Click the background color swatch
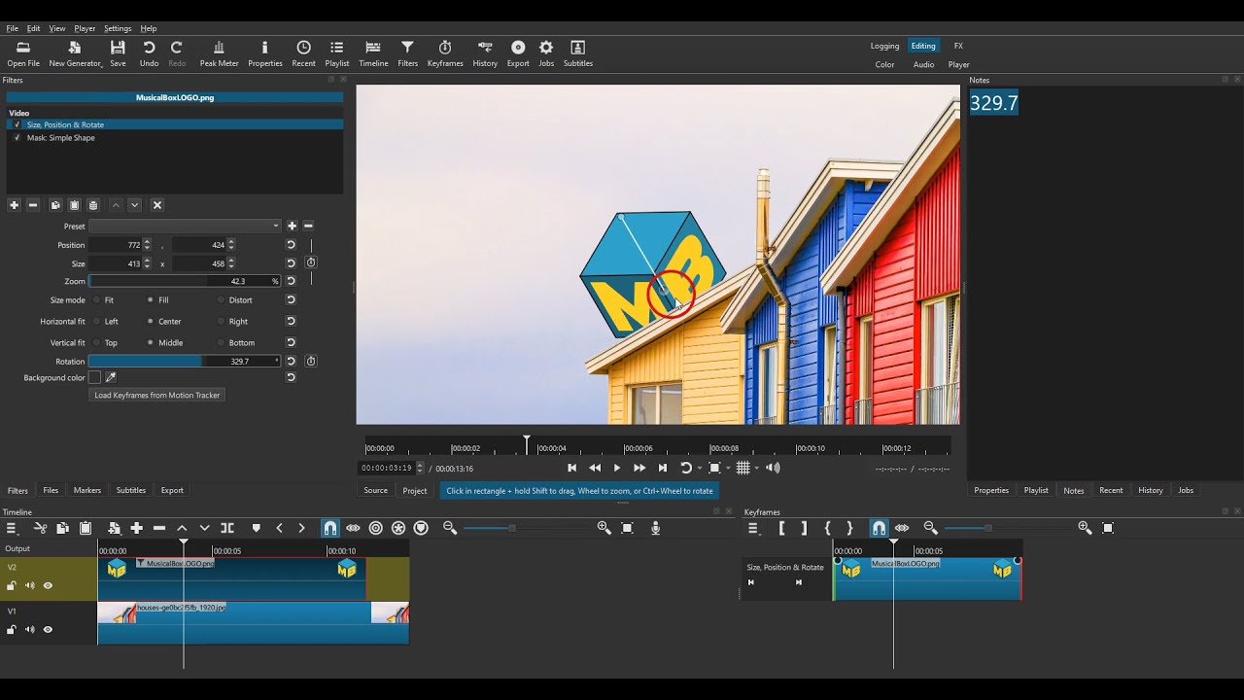 pos(94,377)
